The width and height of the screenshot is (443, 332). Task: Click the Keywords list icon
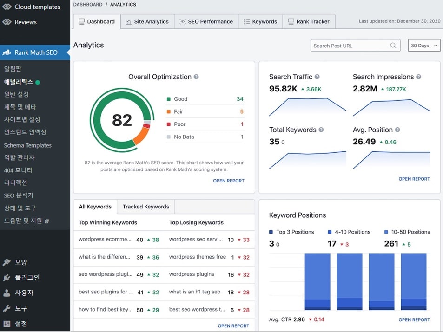(x=247, y=21)
